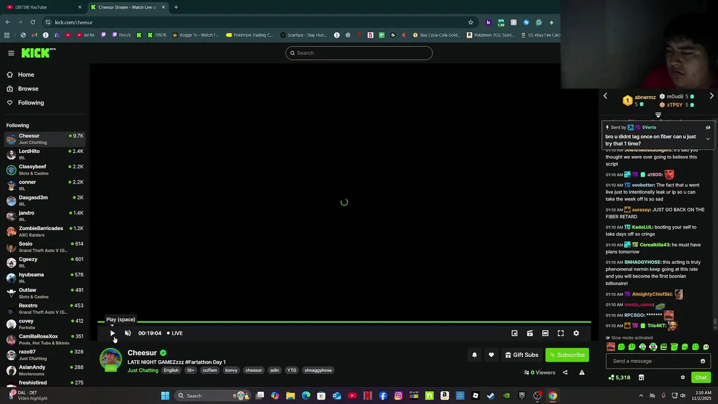Share the stream via share icon

[x=565, y=373]
